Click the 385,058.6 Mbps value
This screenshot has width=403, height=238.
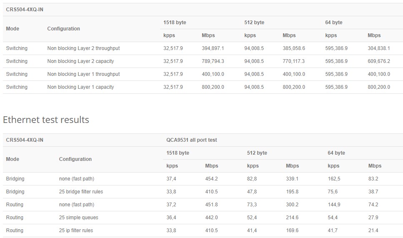point(294,48)
